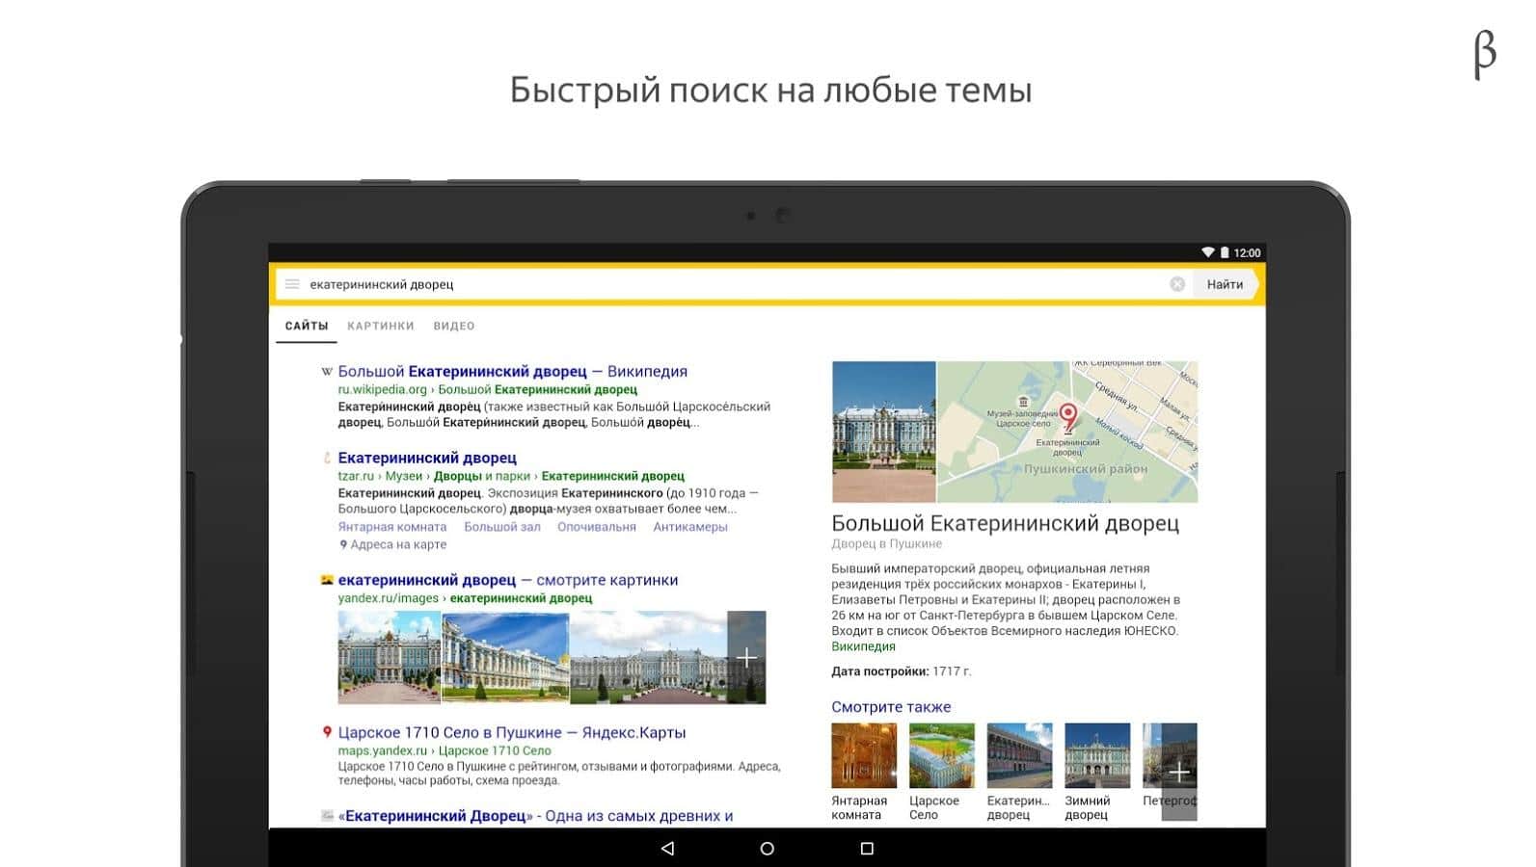Click the search input with екатерининский дворец

pyautogui.click(x=733, y=284)
